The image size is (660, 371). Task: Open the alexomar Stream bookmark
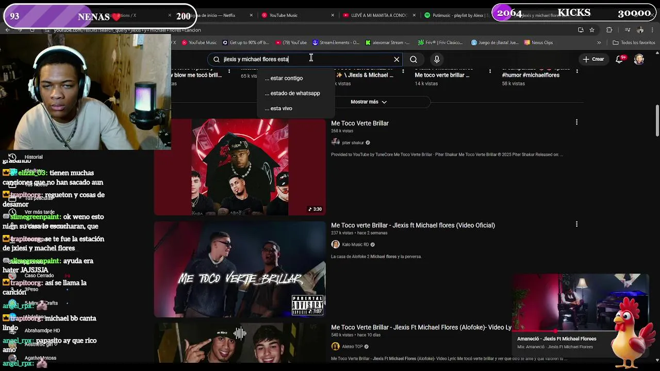tap(387, 43)
